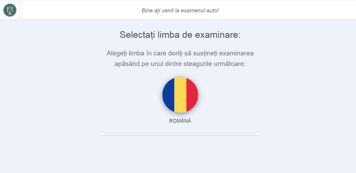Screen dimensions: 356x173
Task: Click the 'Selectați limba de examinare:' heading
Action: pos(180,35)
